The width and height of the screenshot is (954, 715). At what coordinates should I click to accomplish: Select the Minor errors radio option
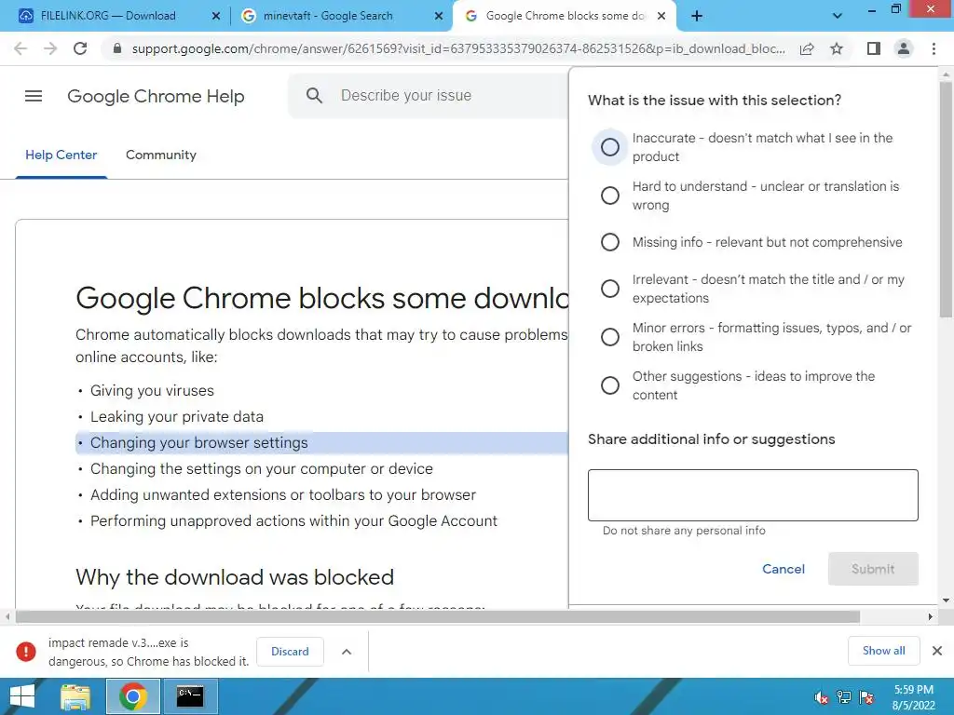pyautogui.click(x=610, y=337)
